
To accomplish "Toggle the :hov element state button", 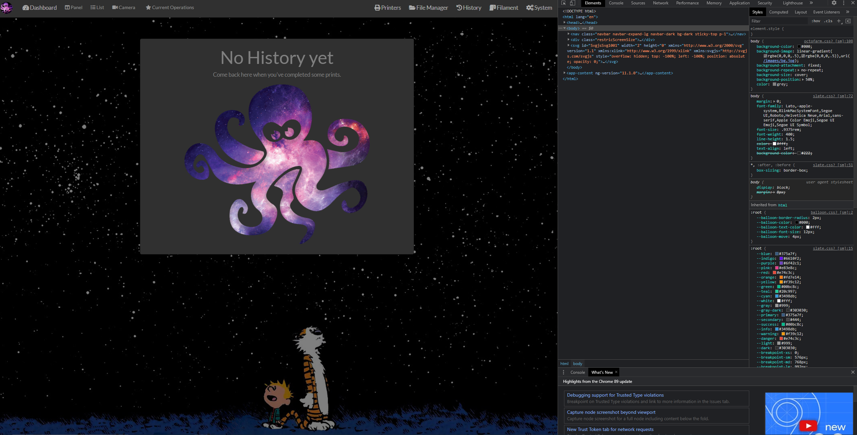I will [x=816, y=21].
